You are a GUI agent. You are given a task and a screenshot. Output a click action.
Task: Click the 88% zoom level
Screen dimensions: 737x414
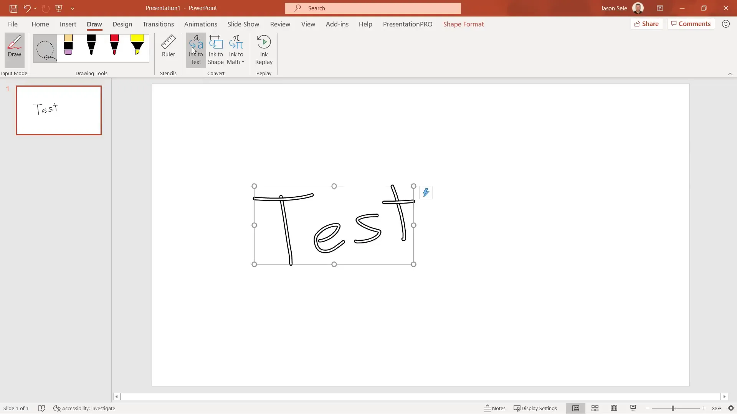716,408
